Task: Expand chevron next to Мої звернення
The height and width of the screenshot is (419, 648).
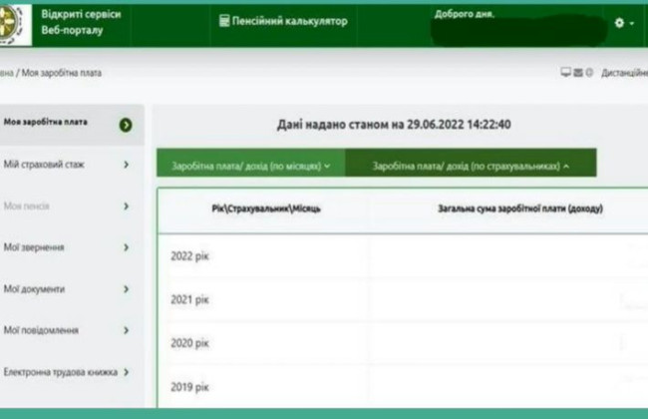Action: [126, 247]
